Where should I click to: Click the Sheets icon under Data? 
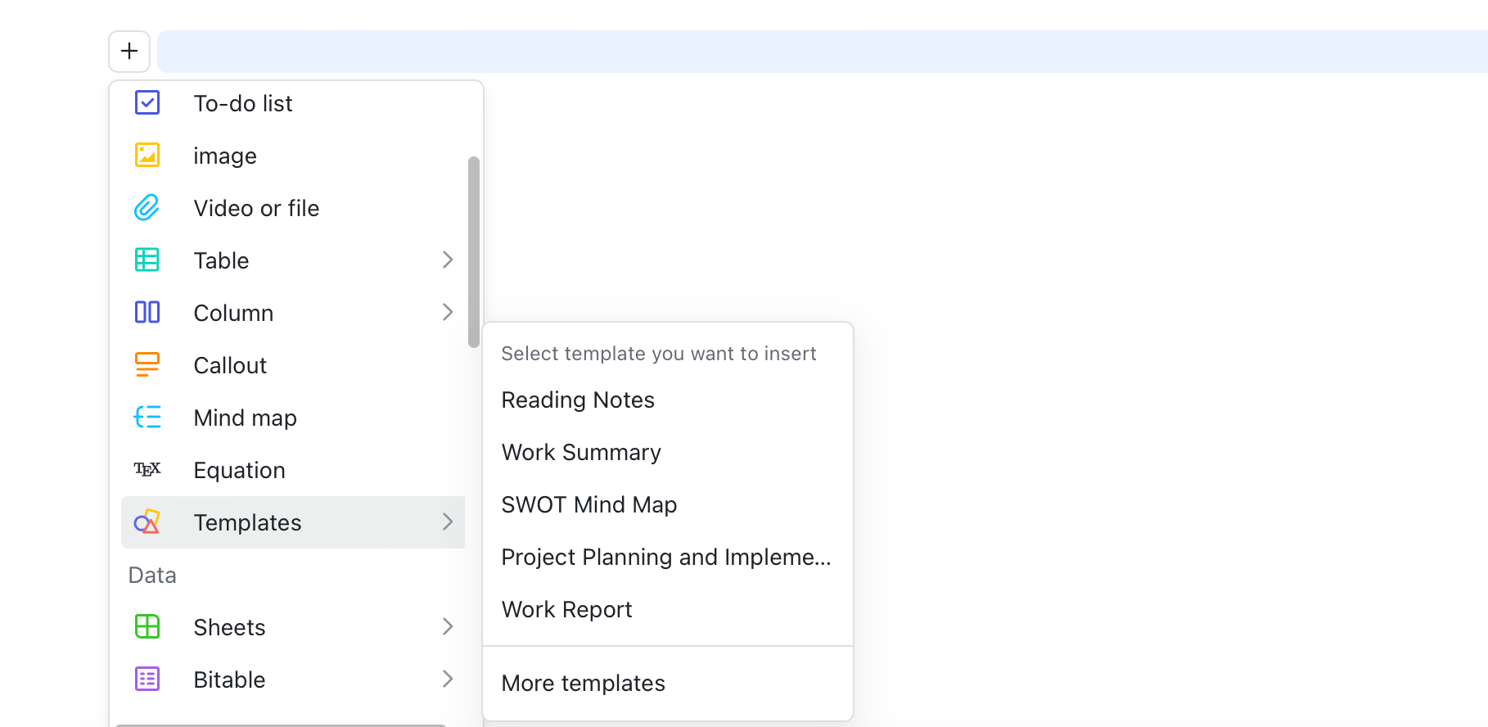click(147, 626)
